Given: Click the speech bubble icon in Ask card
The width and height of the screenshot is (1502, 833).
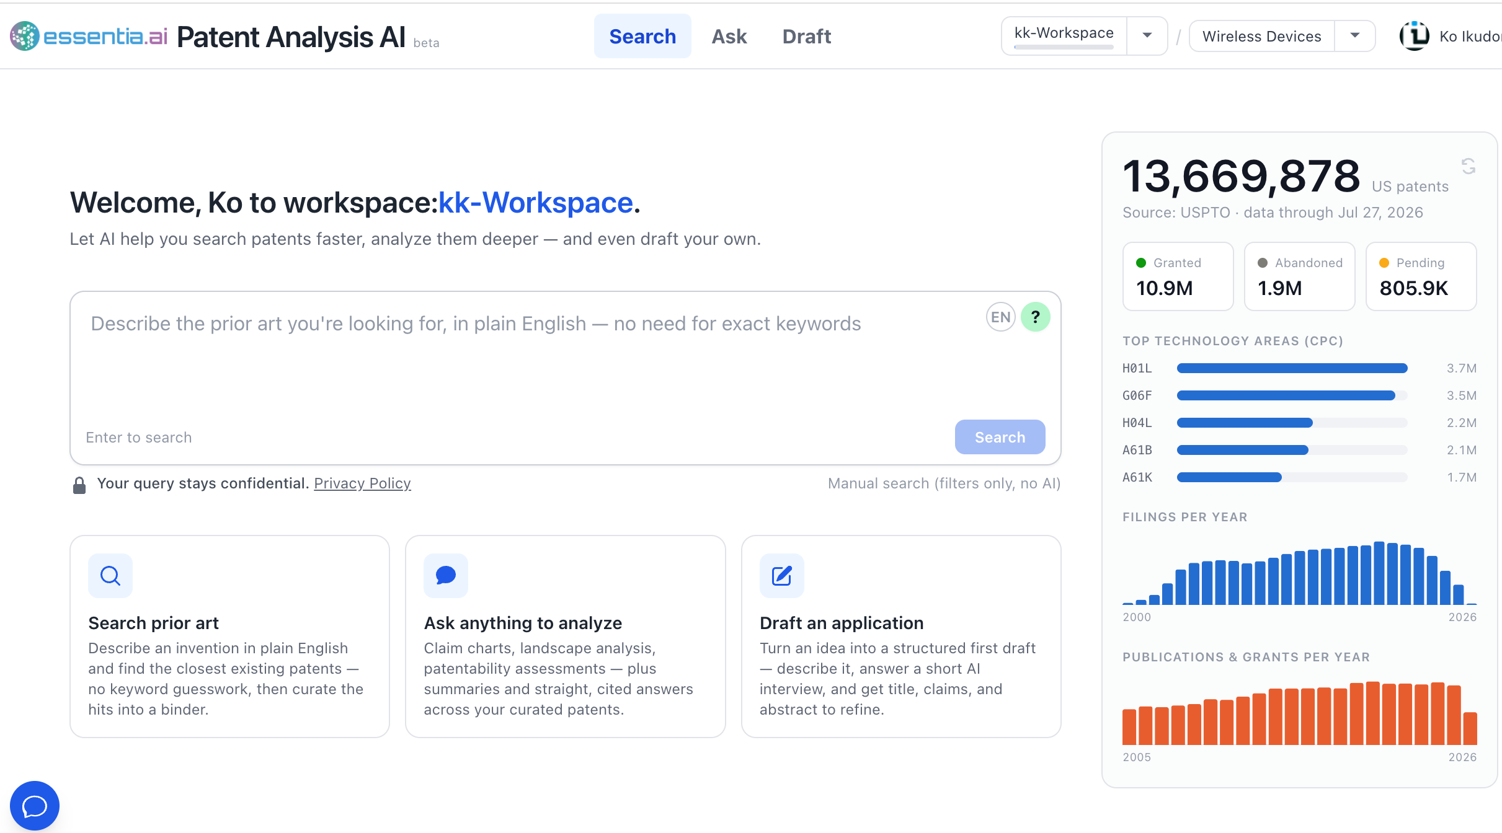Looking at the screenshot, I should tap(446, 576).
